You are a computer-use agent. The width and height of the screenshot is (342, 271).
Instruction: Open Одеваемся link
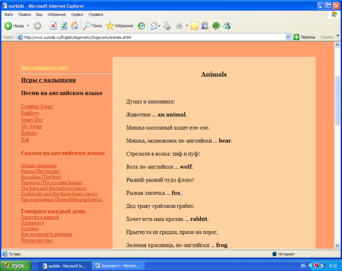click(33, 223)
